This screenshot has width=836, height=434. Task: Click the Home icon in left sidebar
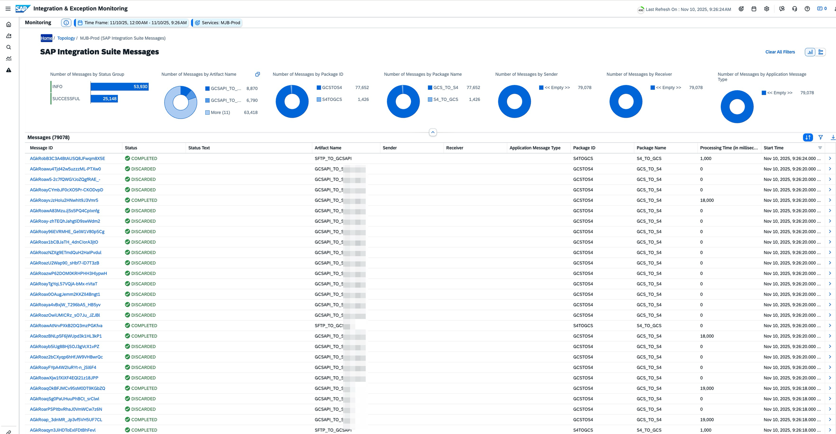point(9,25)
